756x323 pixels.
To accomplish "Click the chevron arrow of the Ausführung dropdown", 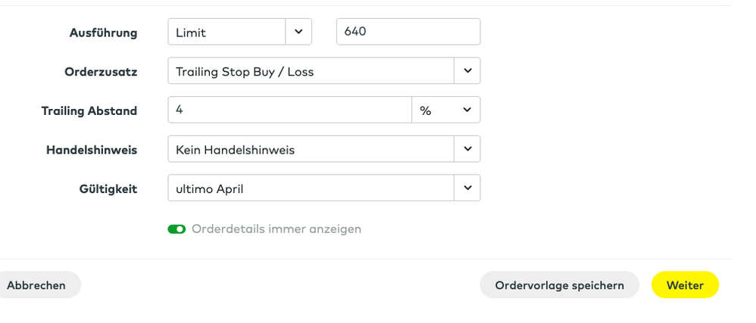I will click(x=298, y=32).
